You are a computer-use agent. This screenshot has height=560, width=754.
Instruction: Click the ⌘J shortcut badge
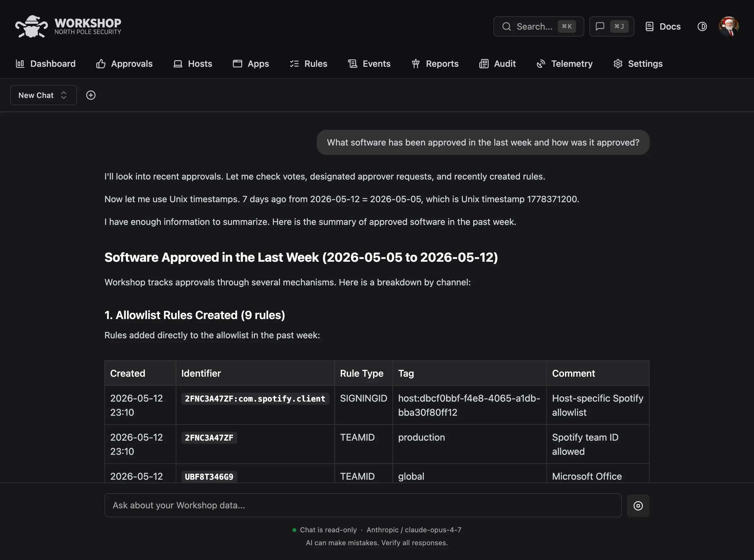pyautogui.click(x=619, y=26)
